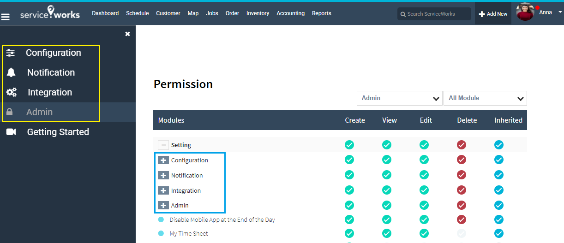Toggle Create permission for Setting row

tap(349, 145)
